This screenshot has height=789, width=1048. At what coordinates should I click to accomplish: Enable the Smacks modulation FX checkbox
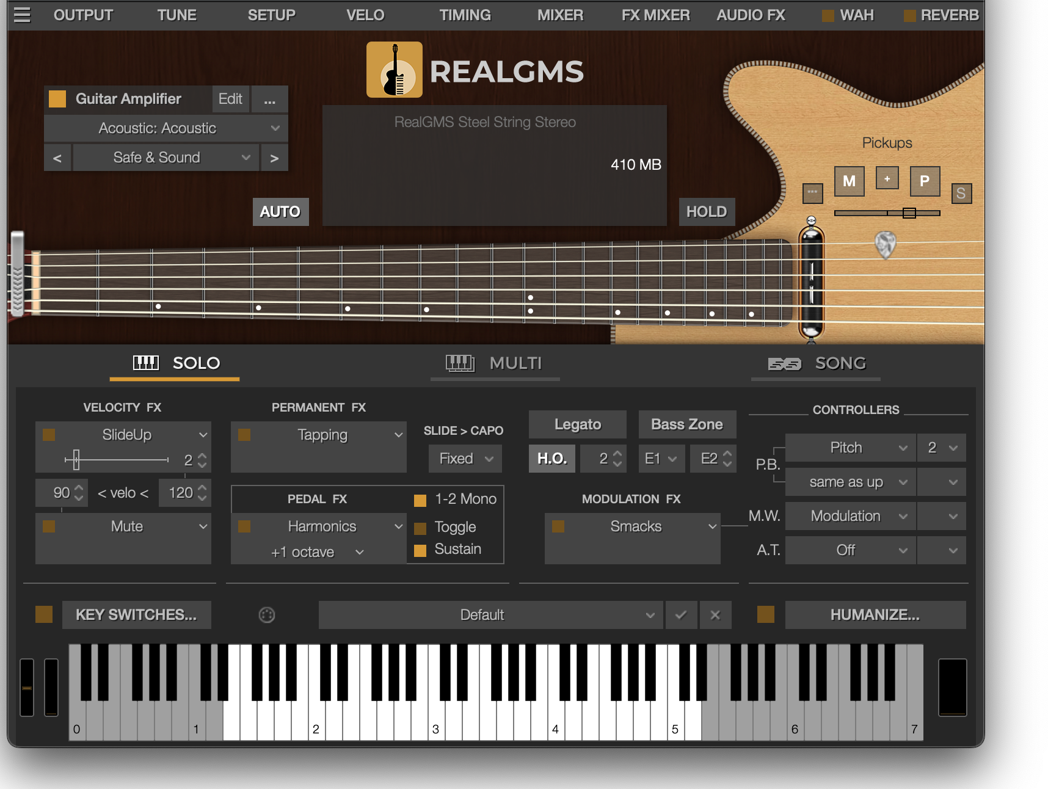tap(558, 526)
